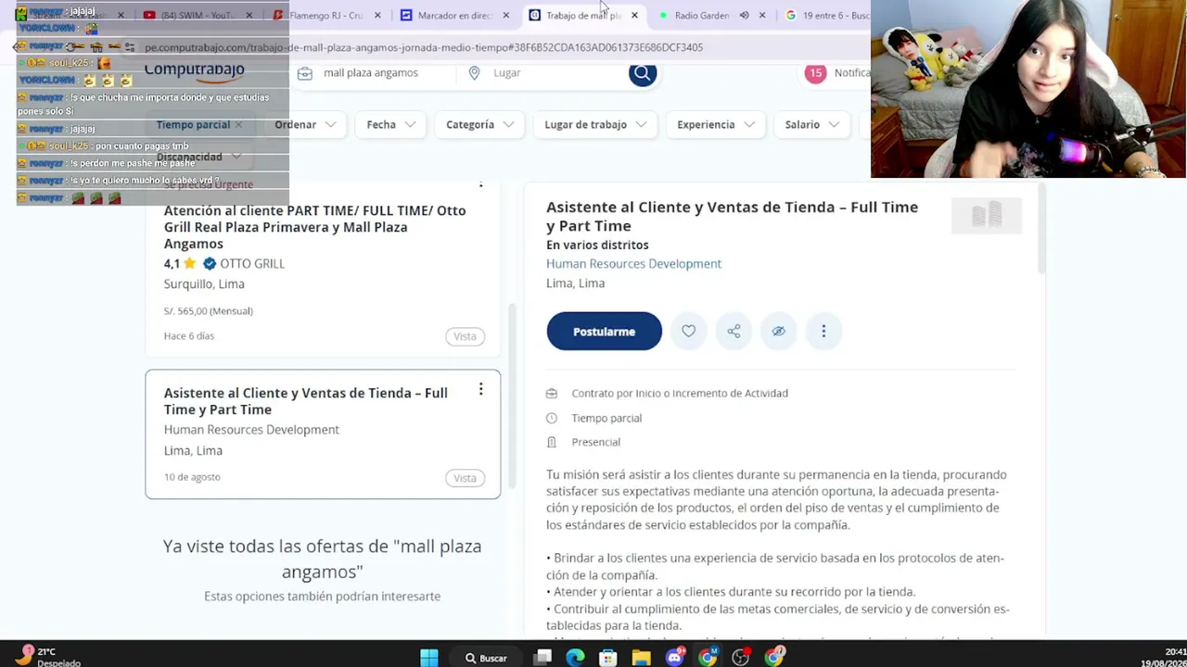This screenshot has height=667, width=1187.
Task: Open File Explorer from the taskbar
Action: pyautogui.click(x=641, y=658)
